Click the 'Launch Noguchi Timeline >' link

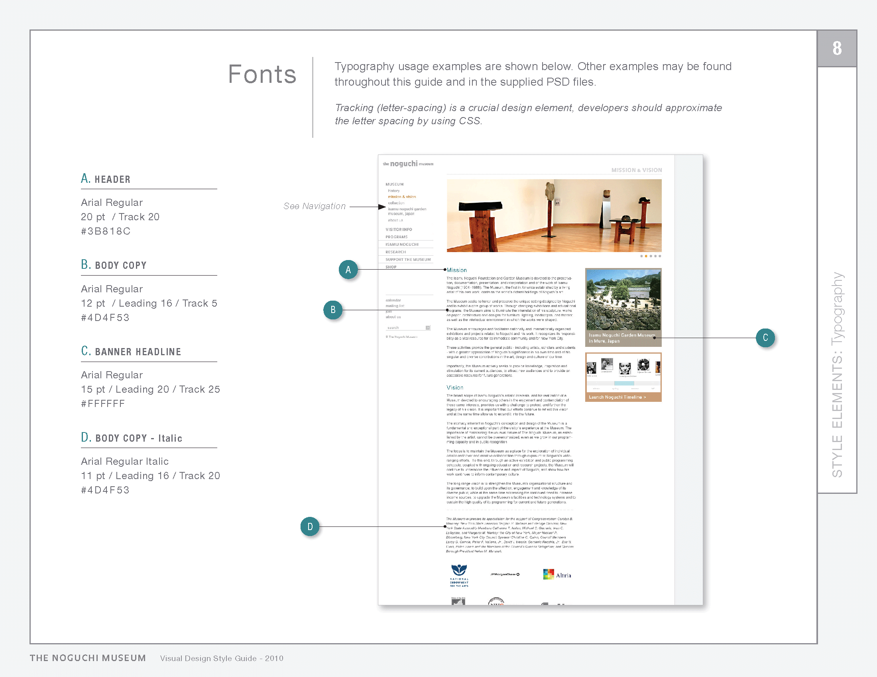click(x=617, y=397)
